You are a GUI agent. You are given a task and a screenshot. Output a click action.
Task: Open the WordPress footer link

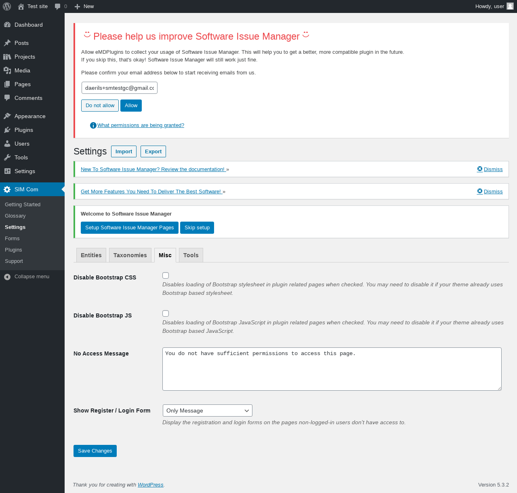point(151,485)
